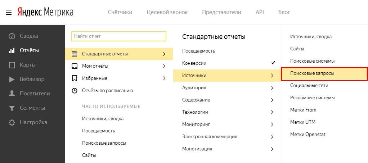Screen dimensions: 368x163
Task: Go to Целевой звонок in header
Action: 167,12
